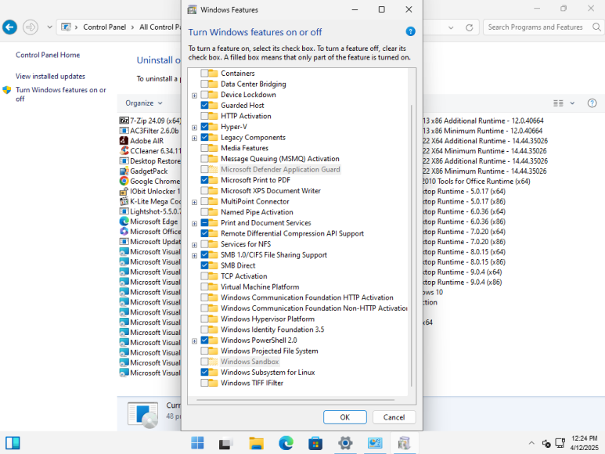Open Microsoft Store from the taskbar
The width and height of the screenshot is (605, 454).
click(x=315, y=443)
